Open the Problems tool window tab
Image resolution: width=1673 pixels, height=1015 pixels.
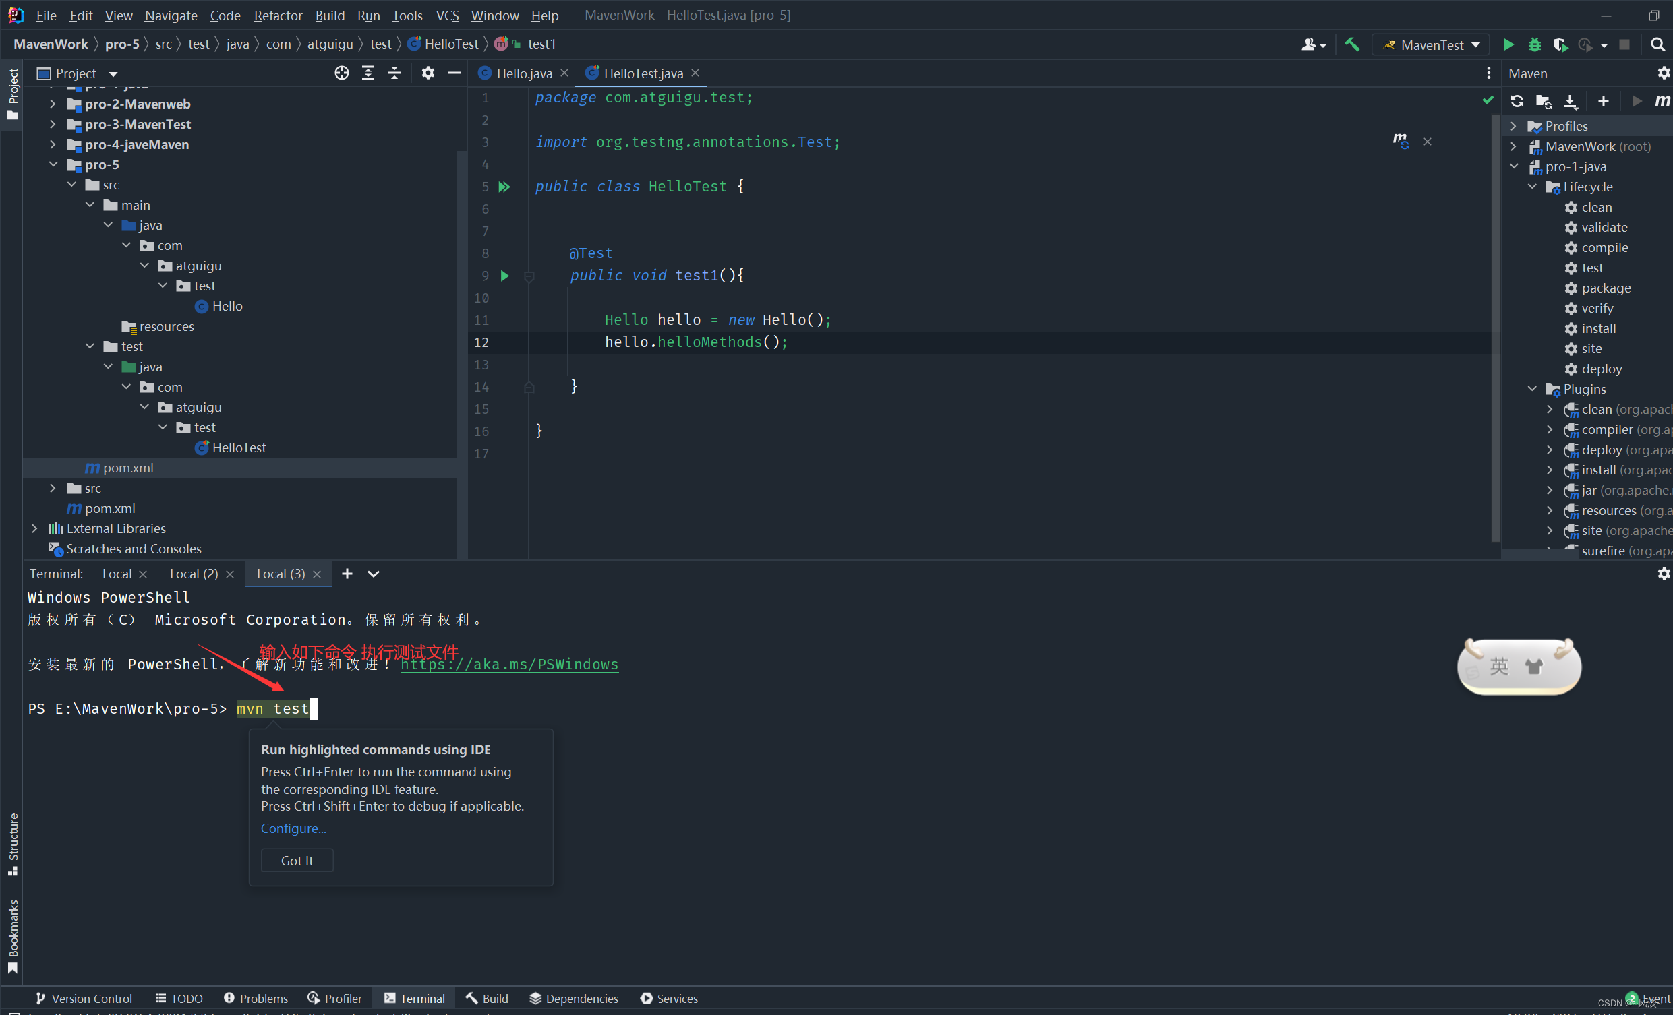256,999
